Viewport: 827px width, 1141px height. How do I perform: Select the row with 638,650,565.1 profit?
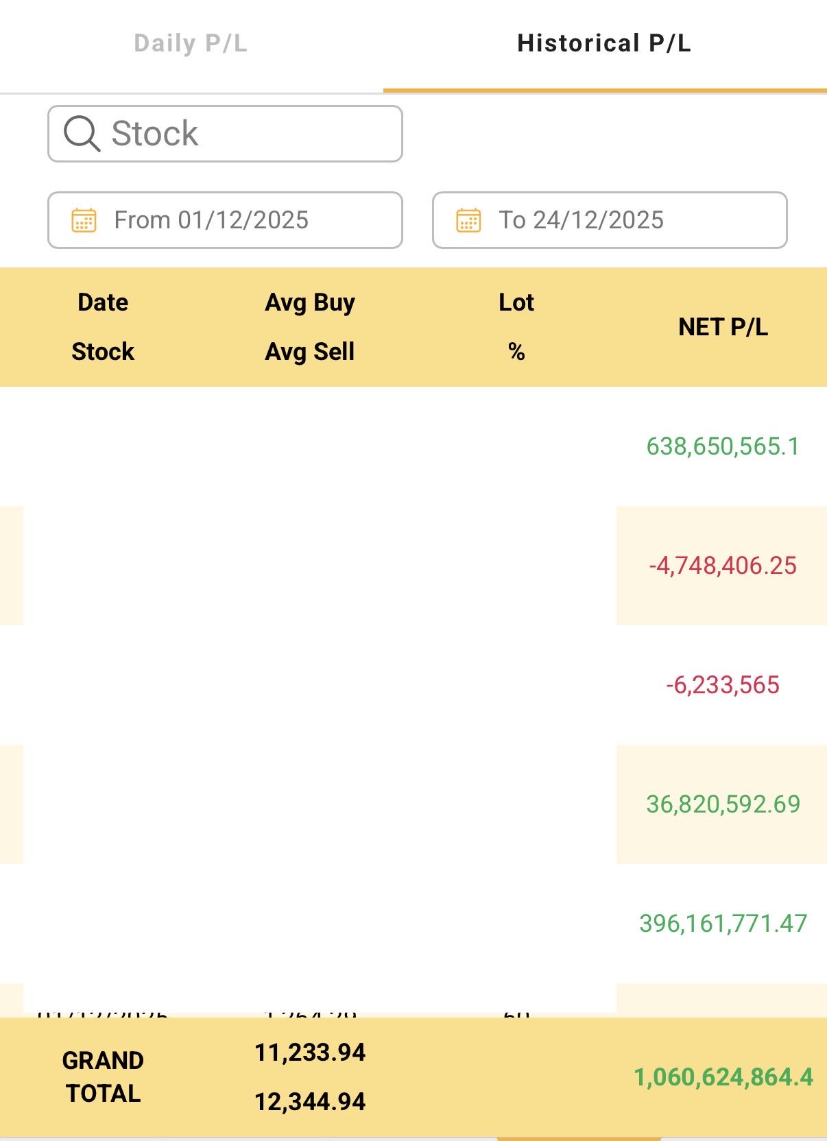click(x=723, y=446)
